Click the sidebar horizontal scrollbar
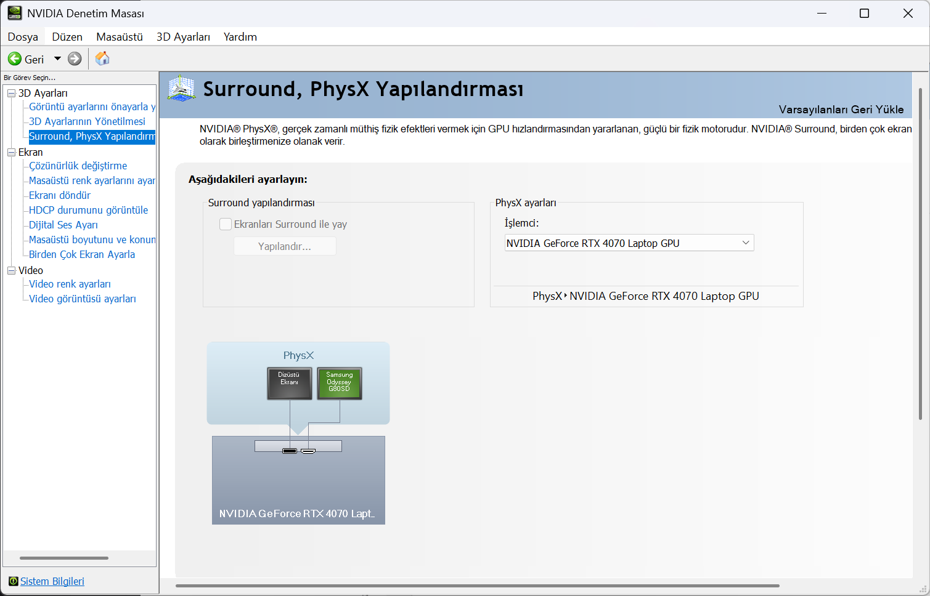The image size is (930, 596). pos(64,558)
